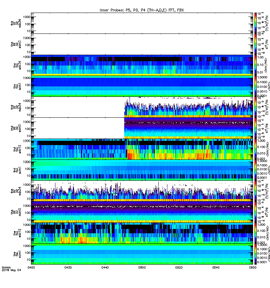Select the 0400 time axis label
Screen dimensions: 270x288
(31, 267)
